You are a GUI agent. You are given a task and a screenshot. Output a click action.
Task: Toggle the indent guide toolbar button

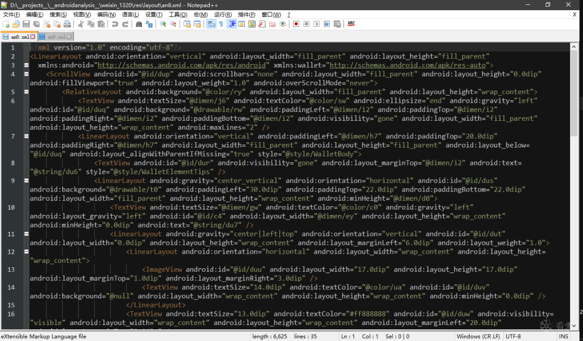pos(231,24)
